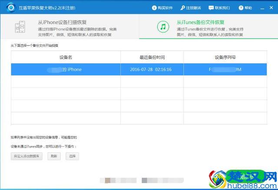
Task: Click the 注册激活 key icon
Action: [x=182, y=8]
